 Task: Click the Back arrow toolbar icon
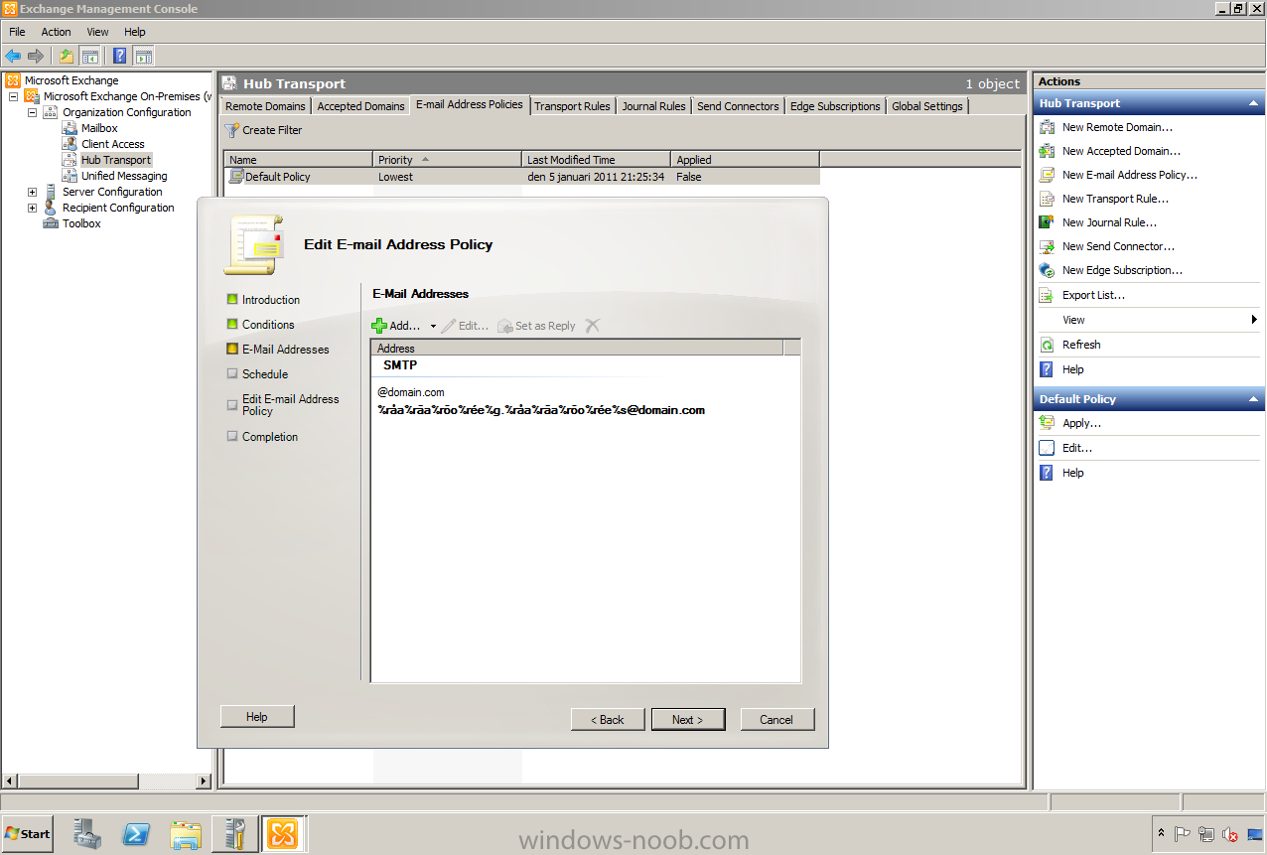click(x=13, y=56)
